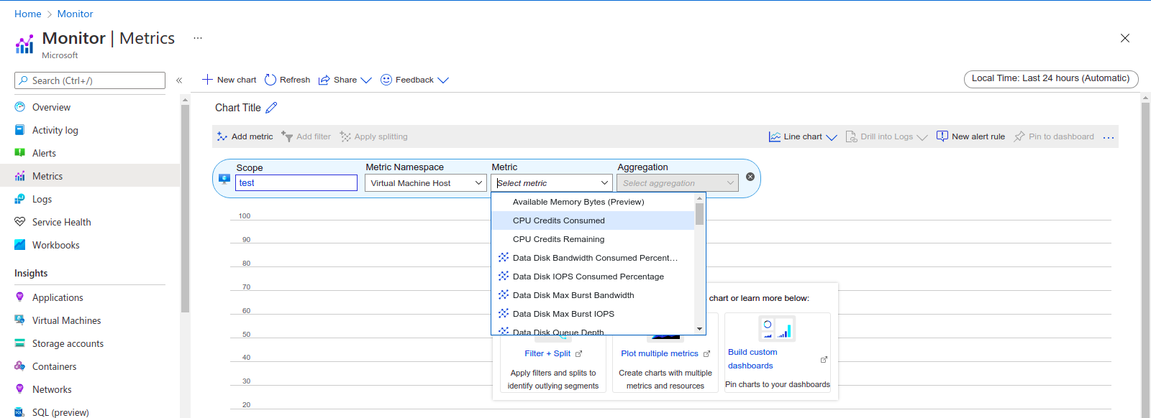Select Data Disk Max Burst Bandwidth
Viewport: 1151px width, 418px height.
pos(593,295)
